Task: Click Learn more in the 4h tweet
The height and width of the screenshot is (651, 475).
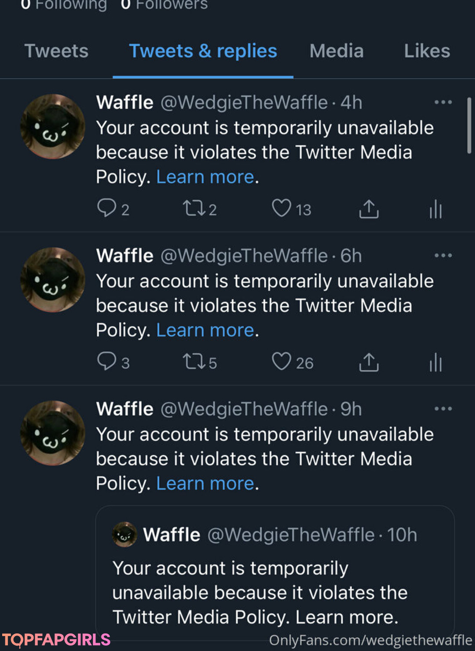Action: click(205, 177)
